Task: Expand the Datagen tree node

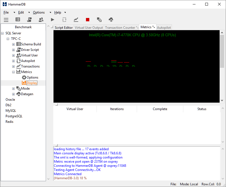Action: click(x=13, y=94)
